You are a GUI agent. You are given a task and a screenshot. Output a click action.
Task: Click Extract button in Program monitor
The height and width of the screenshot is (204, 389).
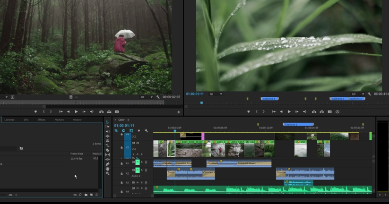[322, 112]
